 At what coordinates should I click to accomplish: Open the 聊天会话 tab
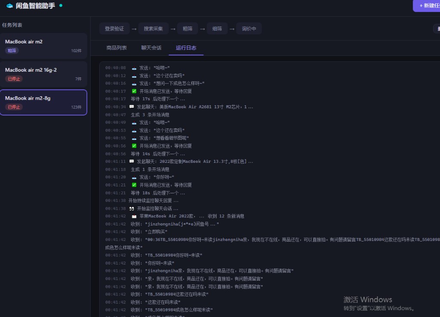(x=151, y=48)
